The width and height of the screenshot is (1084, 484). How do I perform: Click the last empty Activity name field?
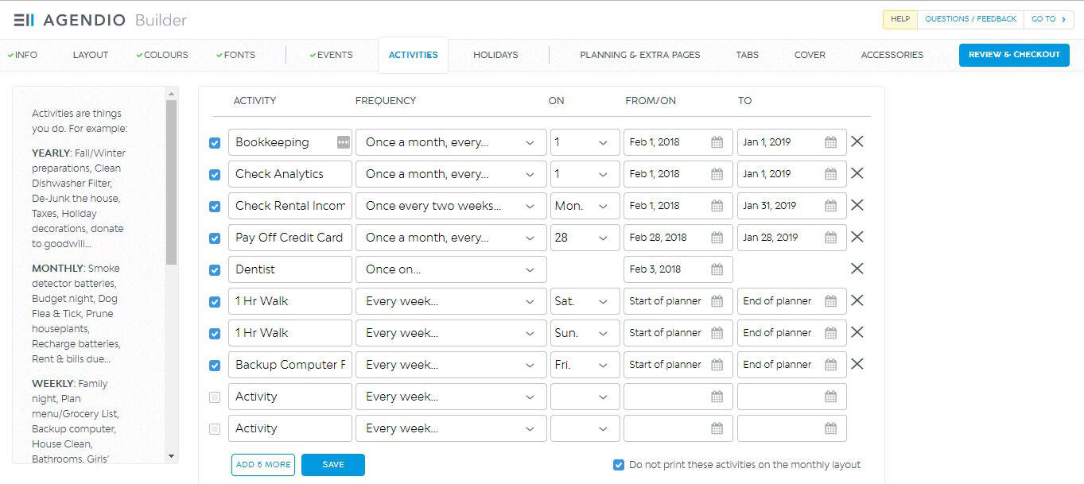[290, 428]
